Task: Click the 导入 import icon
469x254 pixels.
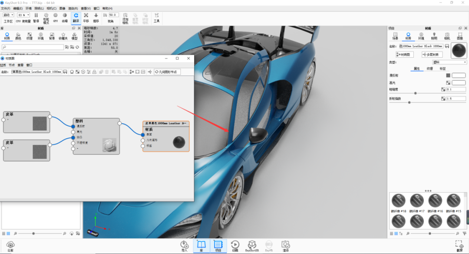Action: point(184,246)
